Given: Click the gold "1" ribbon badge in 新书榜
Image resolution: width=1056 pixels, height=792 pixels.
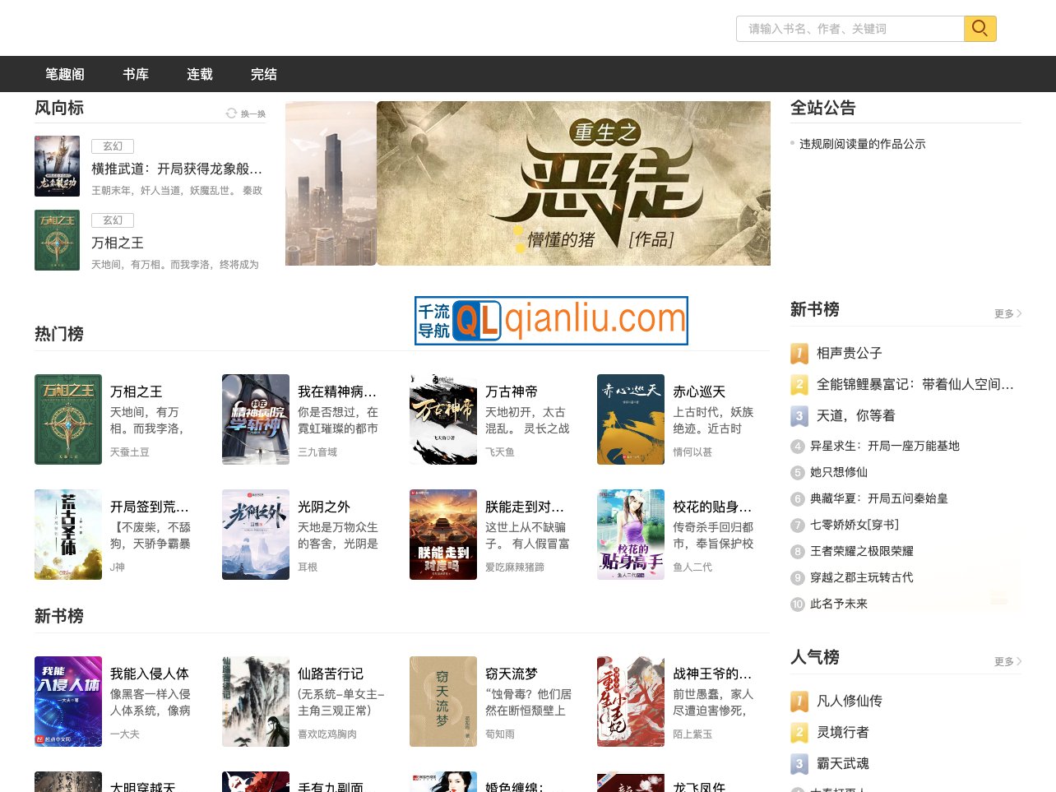Looking at the screenshot, I should click(x=798, y=353).
